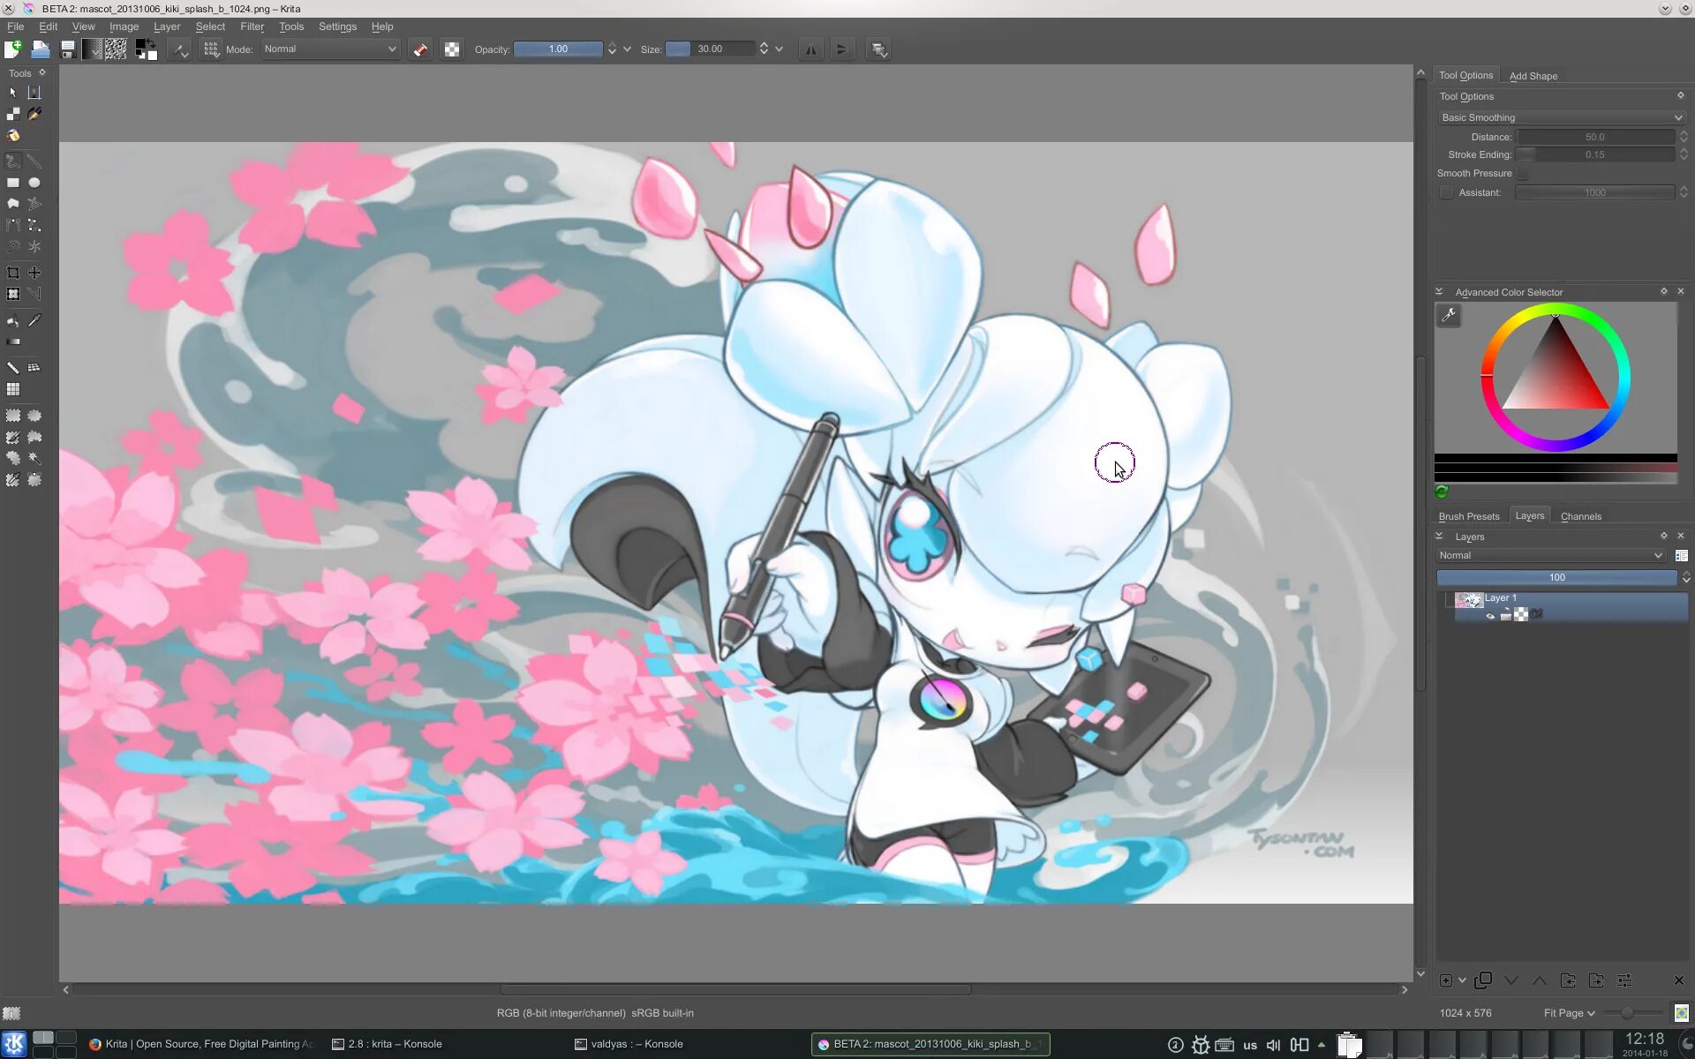1695x1059 pixels.
Task: Pick the Contiguous Selection magic wand
Action: (34, 459)
